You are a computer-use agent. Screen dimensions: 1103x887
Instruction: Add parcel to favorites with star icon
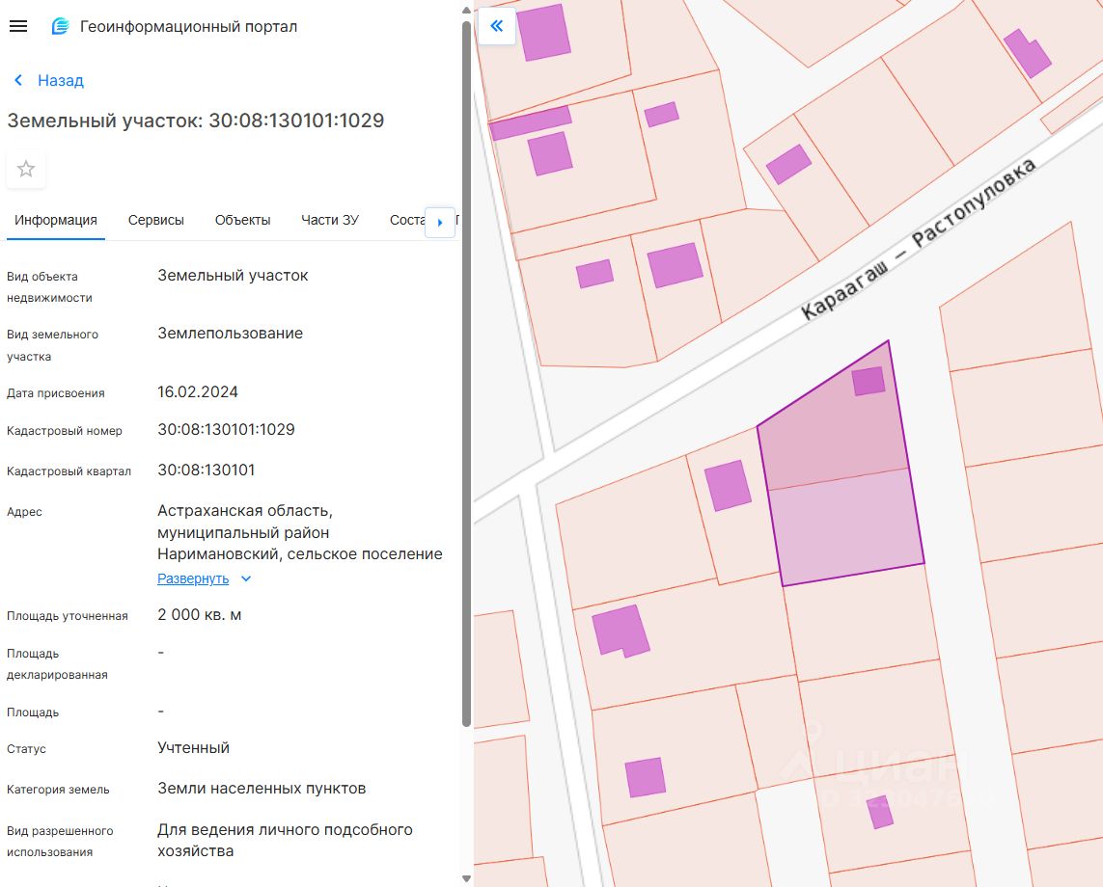click(x=26, y=170)
